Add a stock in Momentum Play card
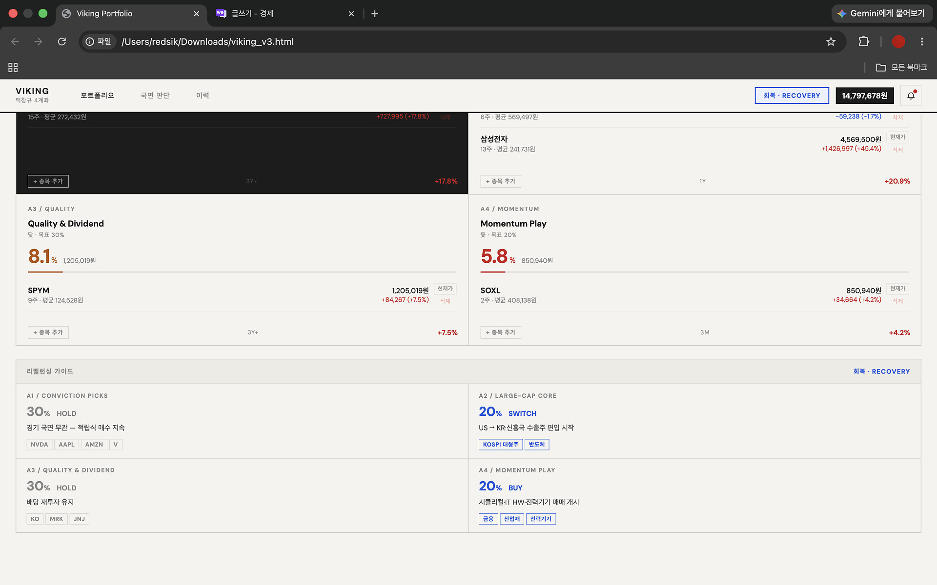 pyautogui.click(x=501, y=332)
